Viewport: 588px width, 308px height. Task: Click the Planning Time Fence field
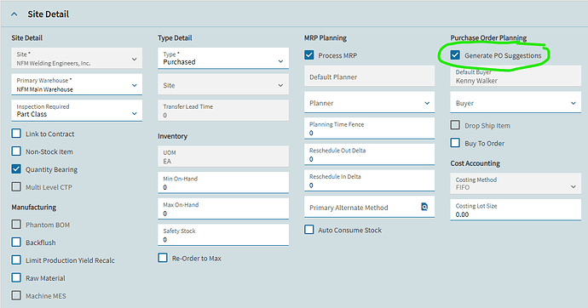[x=369, y=128]
